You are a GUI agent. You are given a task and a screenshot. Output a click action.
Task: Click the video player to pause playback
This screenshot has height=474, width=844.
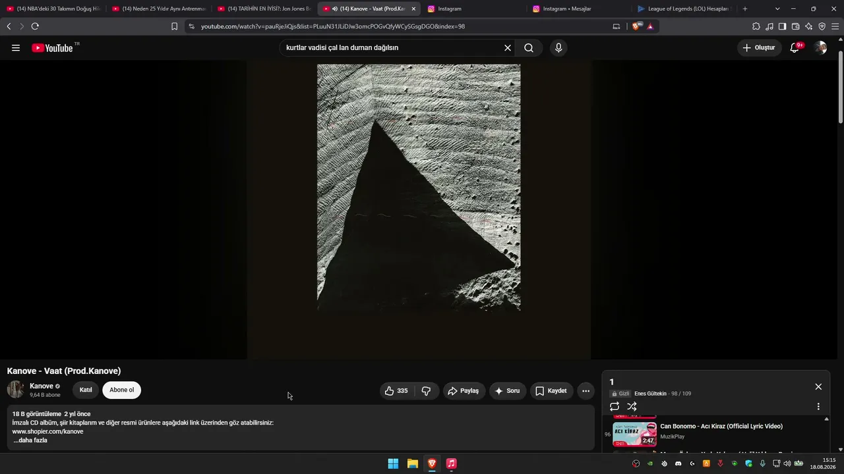point(419,211)
